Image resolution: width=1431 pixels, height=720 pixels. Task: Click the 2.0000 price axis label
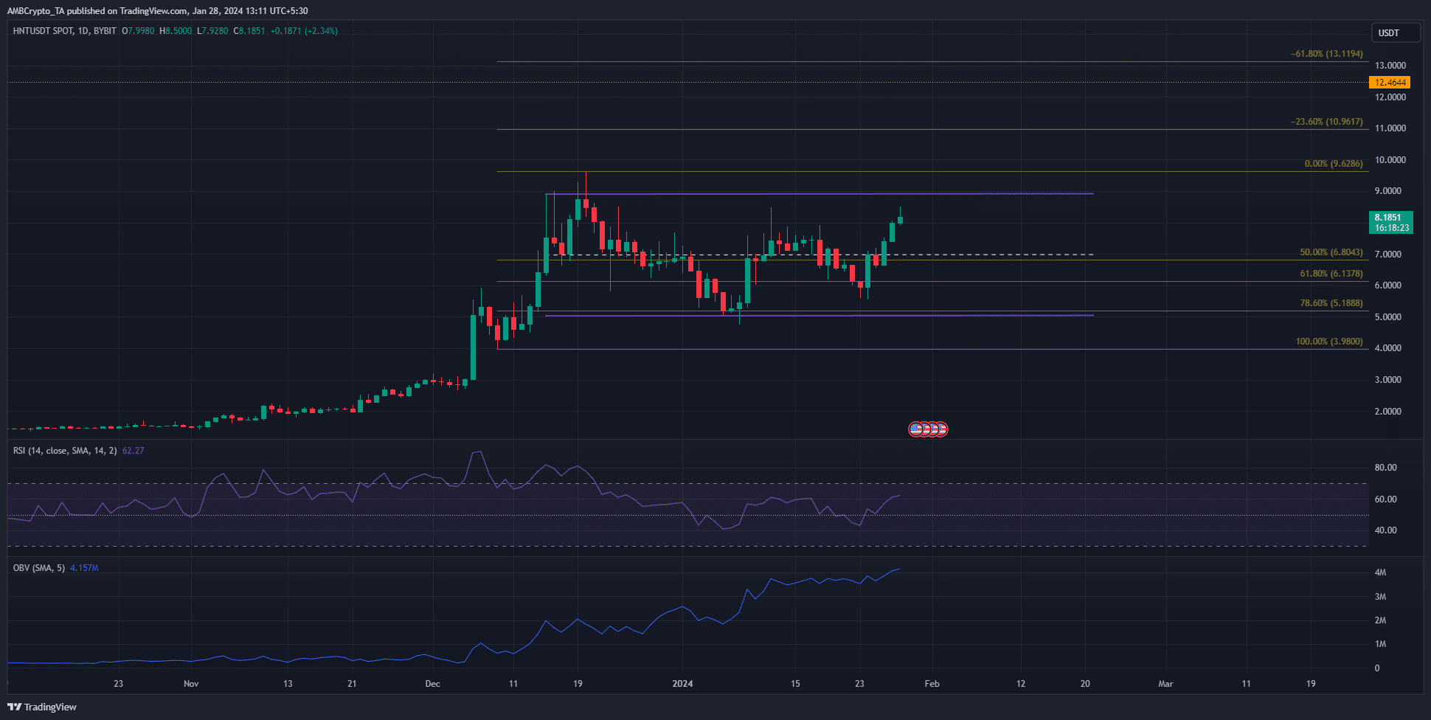1388,412
